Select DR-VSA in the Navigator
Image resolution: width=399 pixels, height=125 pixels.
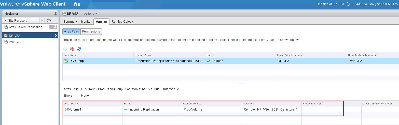(x=30, y=36)
